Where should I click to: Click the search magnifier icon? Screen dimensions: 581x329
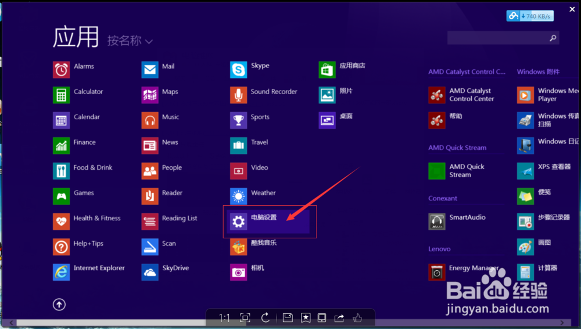point(553,38)
